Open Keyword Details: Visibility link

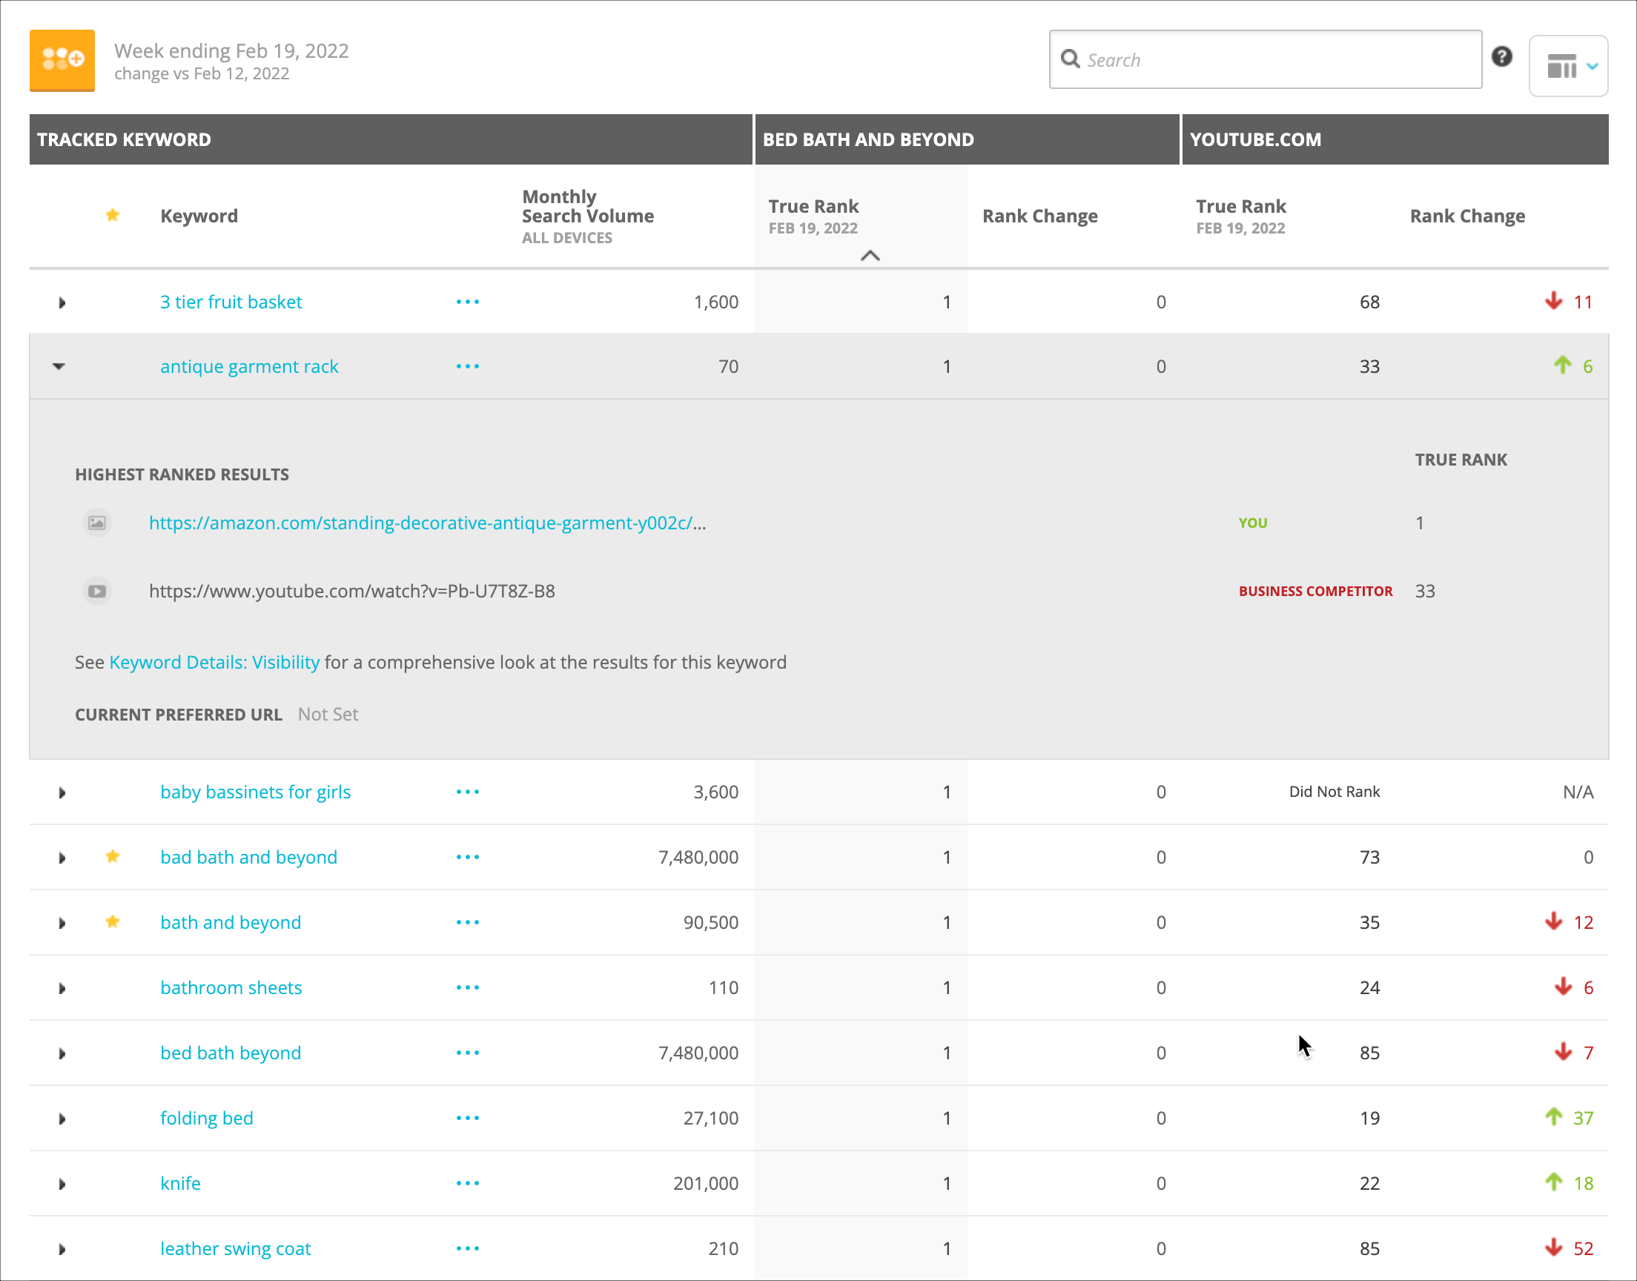(x=214, y=662)
